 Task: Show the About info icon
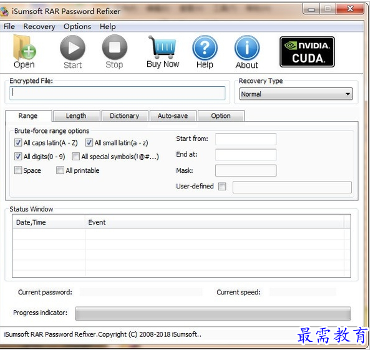[x=246, y=52]
